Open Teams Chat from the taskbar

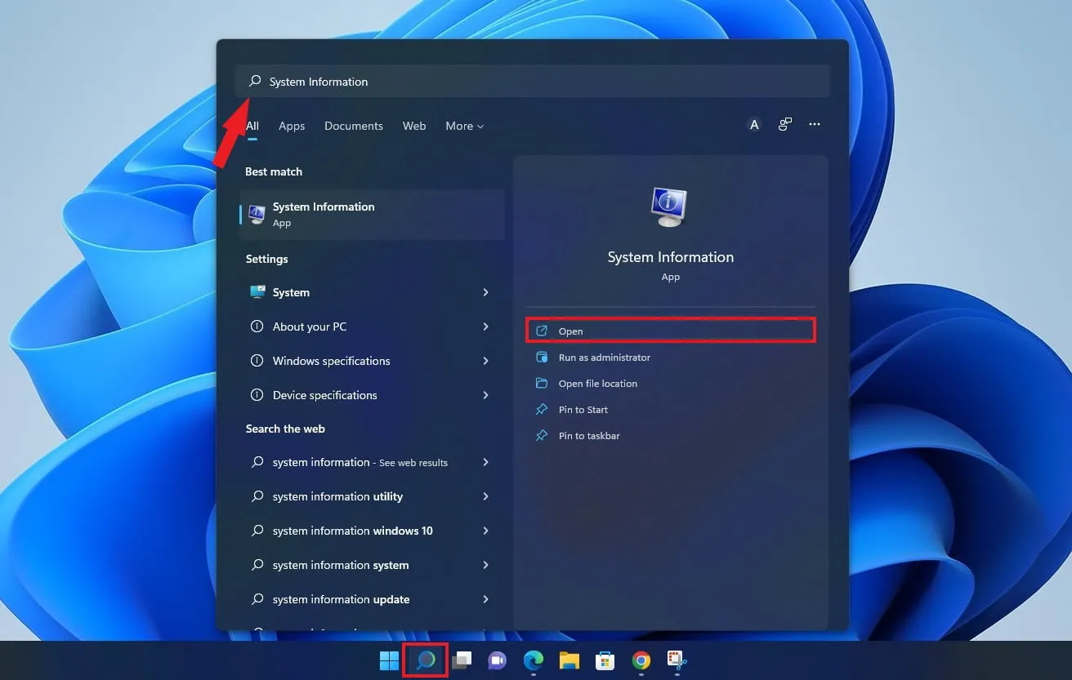pyautogui.click(x=497, y=660)
